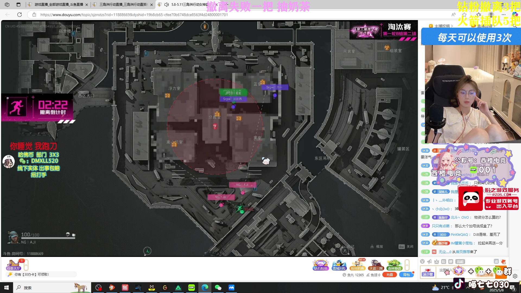Open the 钻石粉丝 diamond fan icon
The width and height of the screenshot is (521, 293).
click(321, 265)
